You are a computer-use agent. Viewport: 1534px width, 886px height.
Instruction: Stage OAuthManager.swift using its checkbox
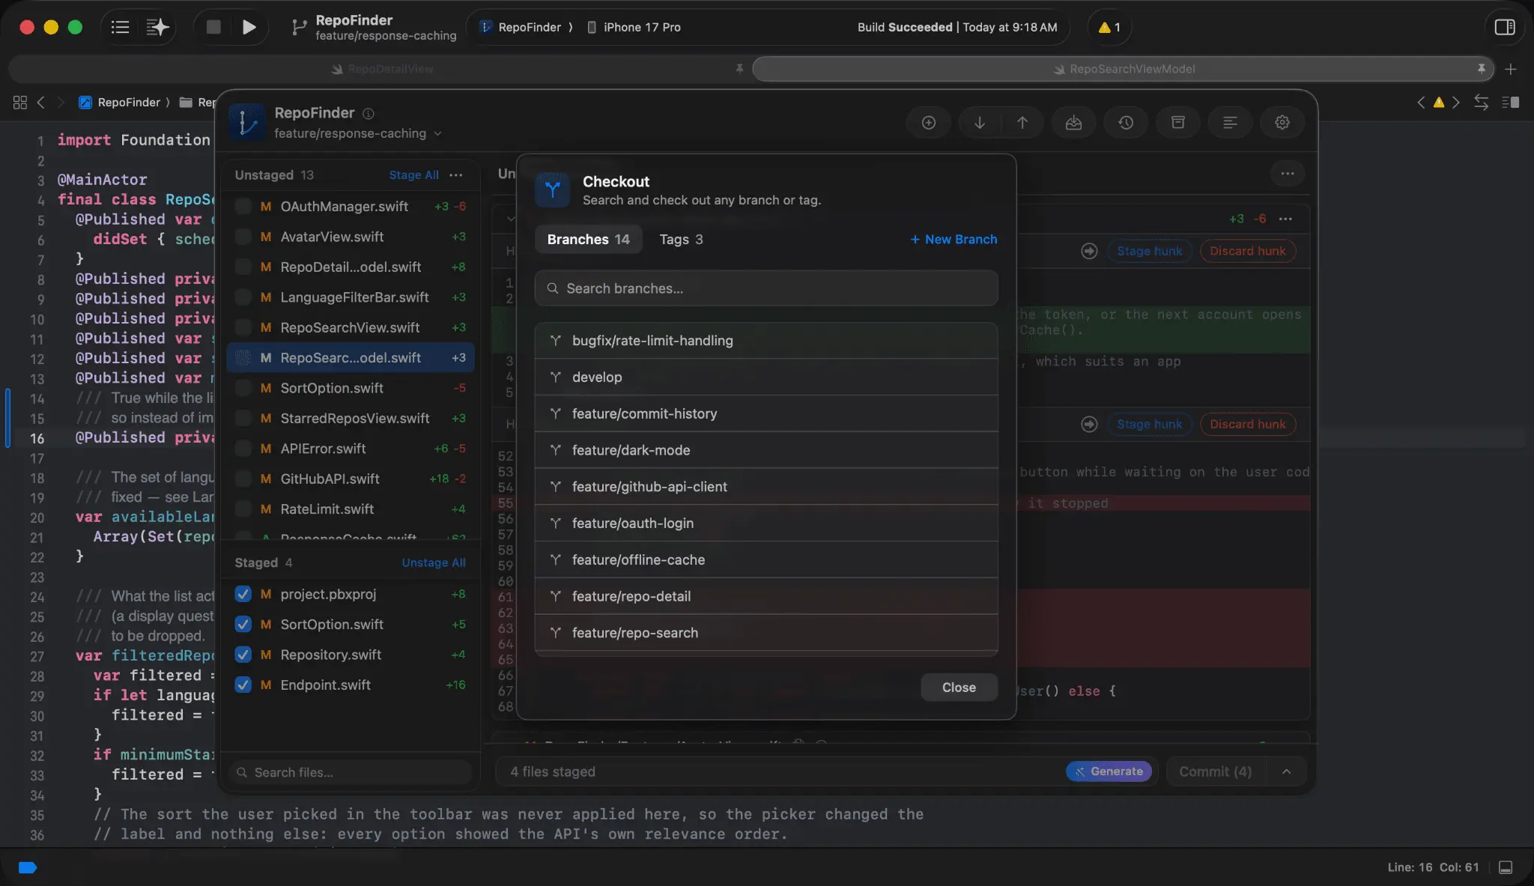click(x=243, y=206)
